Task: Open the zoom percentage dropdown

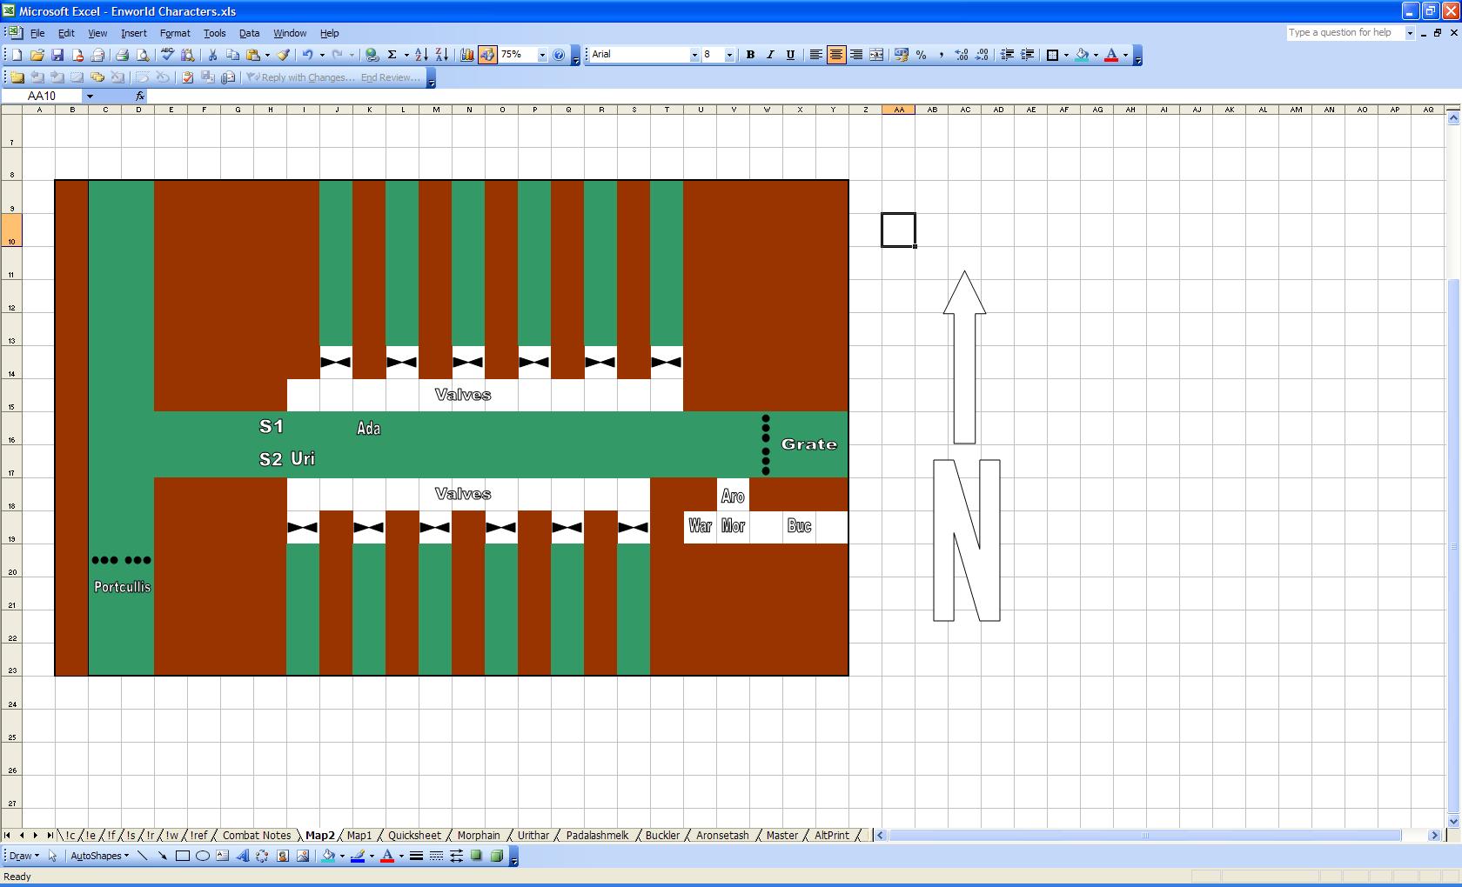Action: (542, 55)
